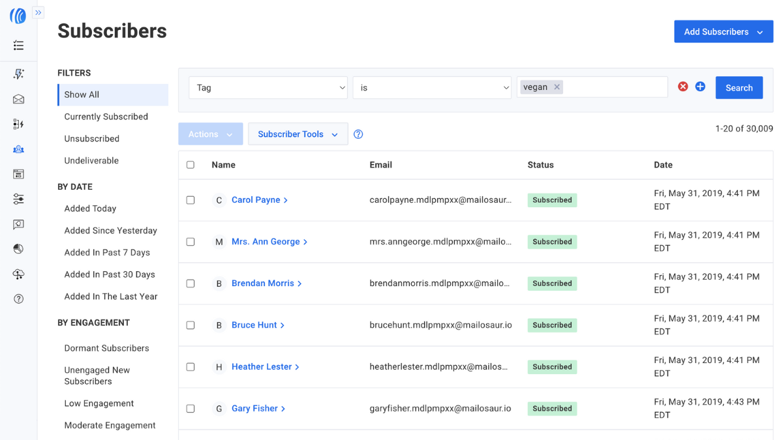783x440 pixels.
Task: Open the Landing Pages browser-window icon
Action: point(18,174)
